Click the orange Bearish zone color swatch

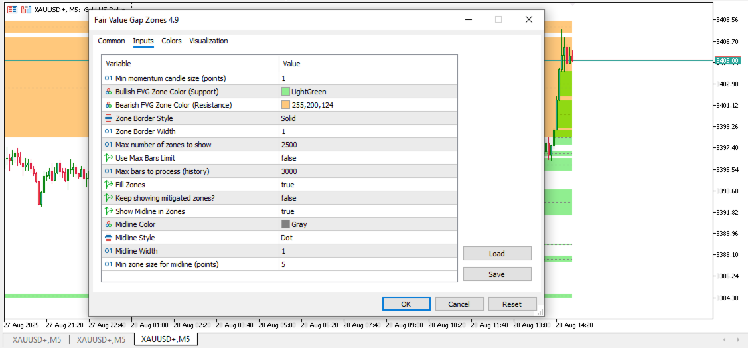pyautogui.click(x=286, y=105)
